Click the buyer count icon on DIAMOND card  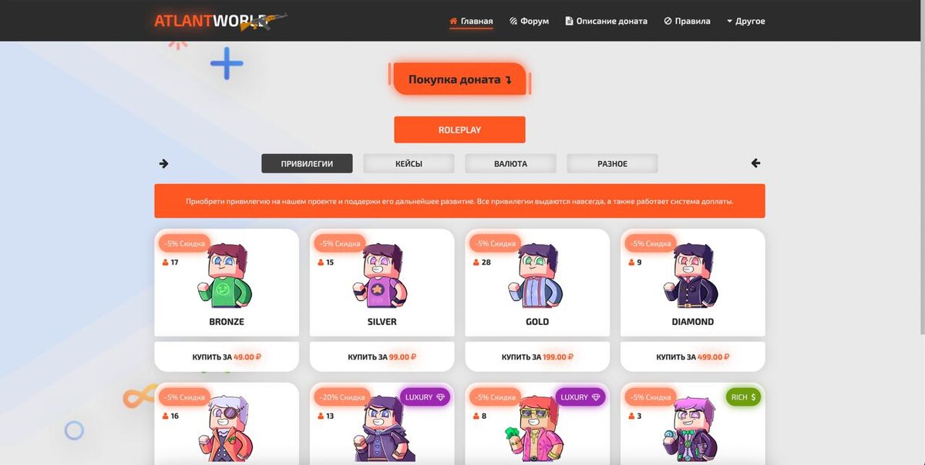tap(631, 263)
